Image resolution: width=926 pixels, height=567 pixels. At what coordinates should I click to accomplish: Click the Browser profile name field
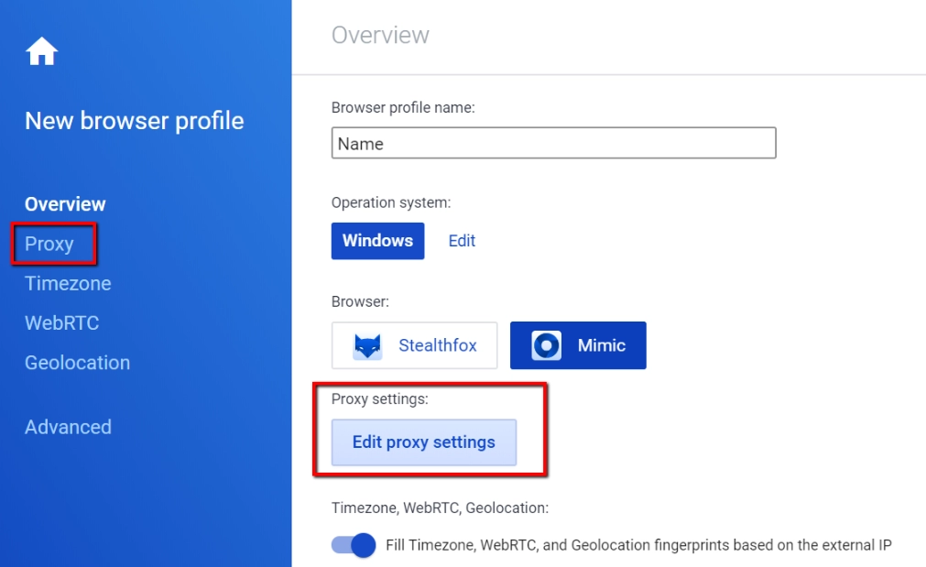(553, 143)
